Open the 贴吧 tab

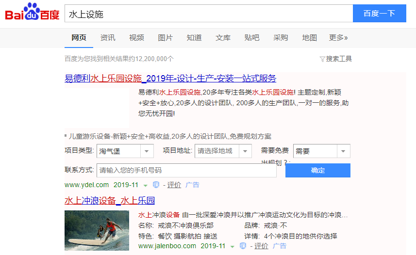coord(252,38)
